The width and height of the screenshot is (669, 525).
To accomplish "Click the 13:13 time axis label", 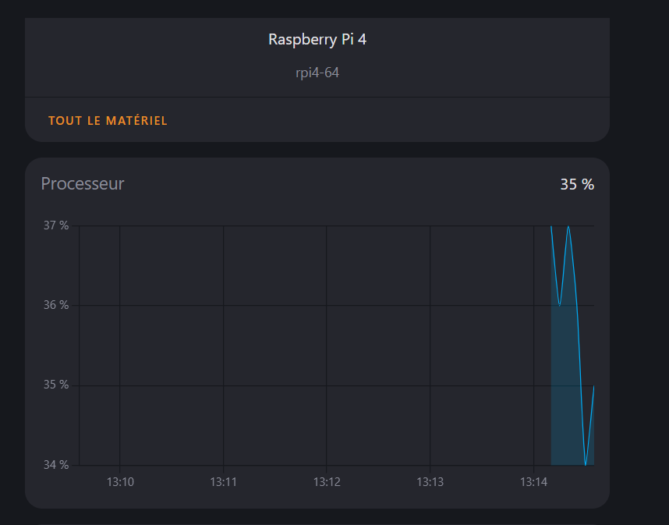I will (x=430, y=482).
